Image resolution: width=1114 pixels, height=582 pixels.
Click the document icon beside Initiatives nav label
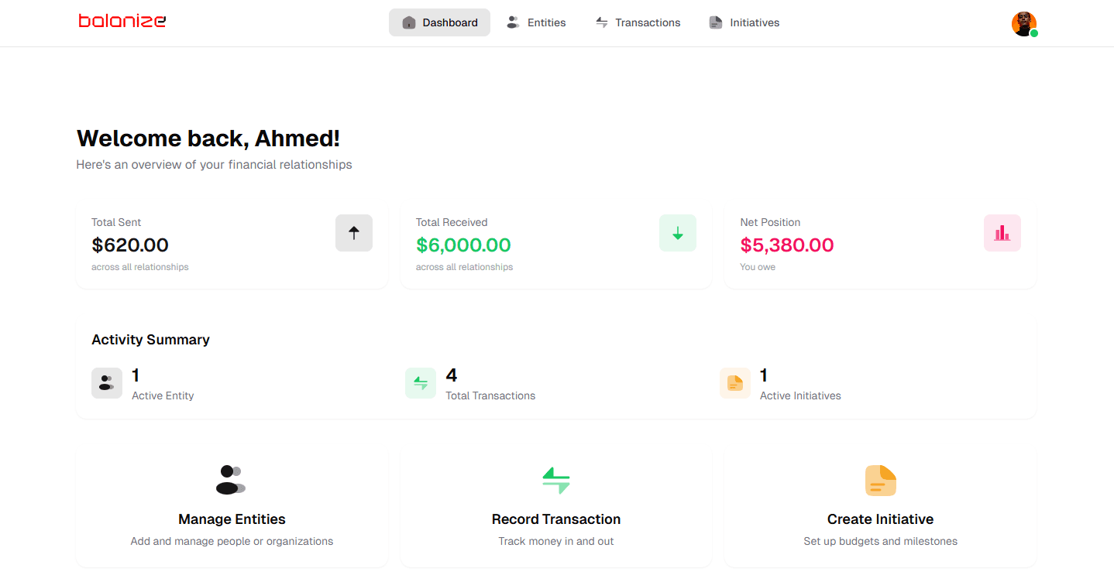(x=715, y=22)
